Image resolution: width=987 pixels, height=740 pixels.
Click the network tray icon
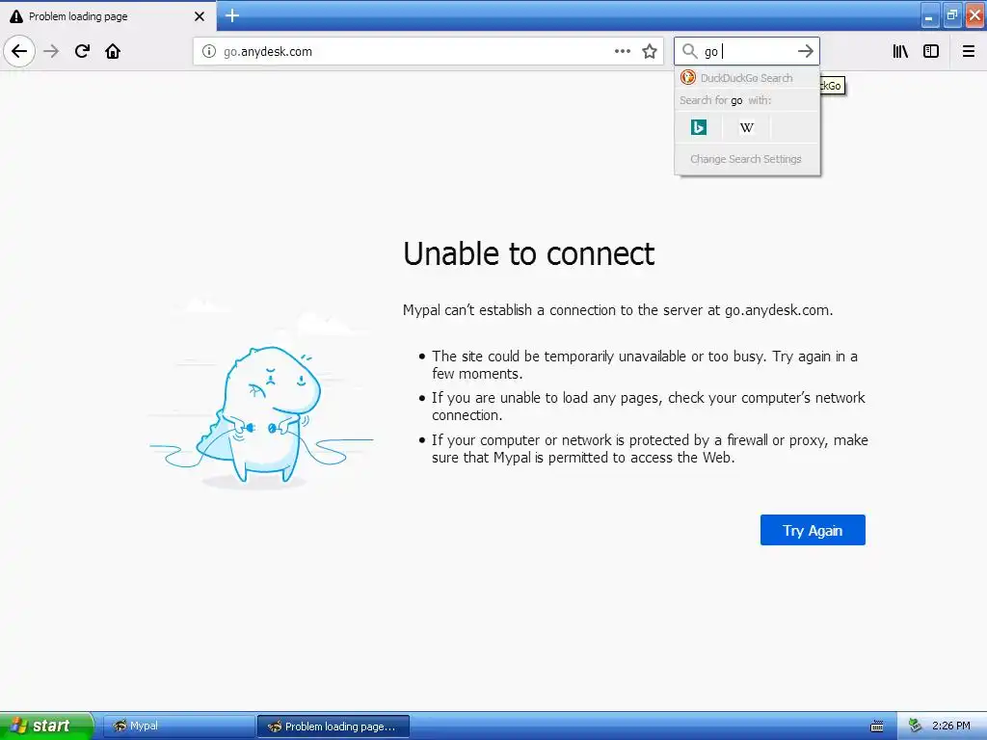[916, 726]
